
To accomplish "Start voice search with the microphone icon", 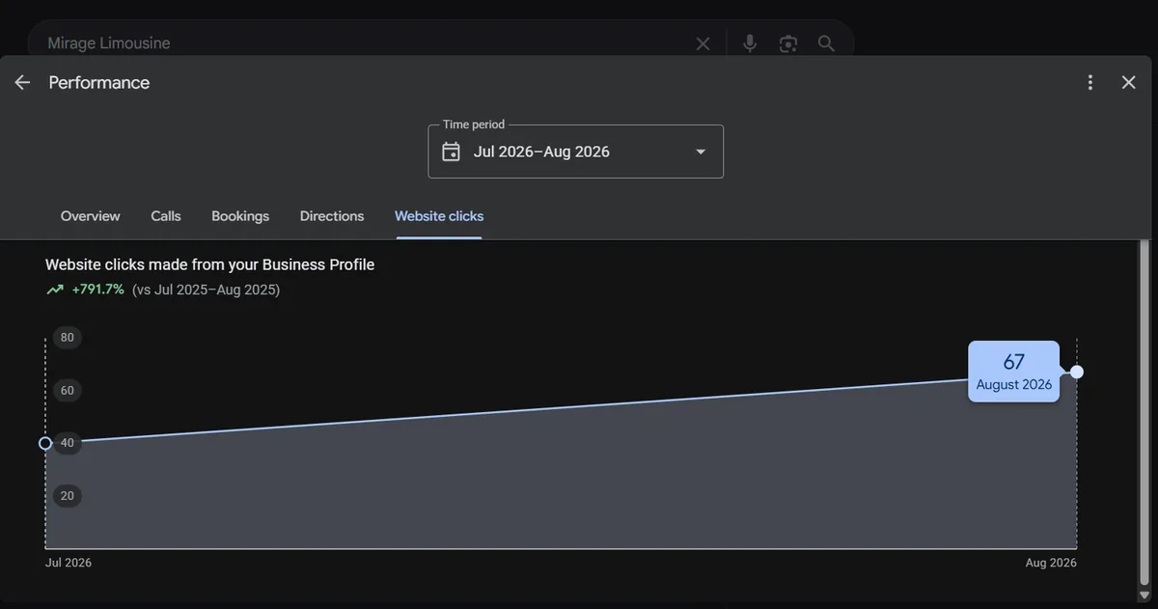I will [750, 43].
